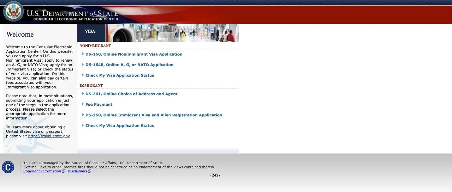Click arrow beside DS-1648 A, G, NATO Application
Viewport: 452px width, 192px height.
pos(83,64)
